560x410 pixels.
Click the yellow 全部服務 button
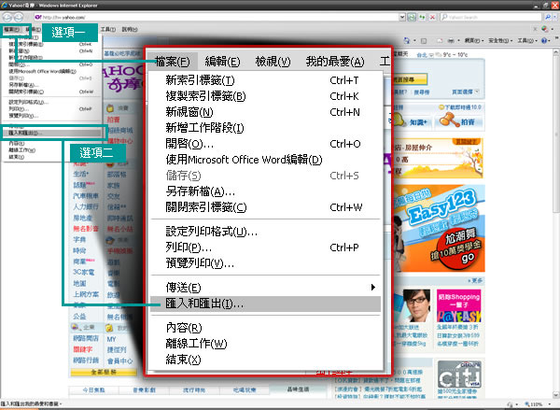pos(104,373)
